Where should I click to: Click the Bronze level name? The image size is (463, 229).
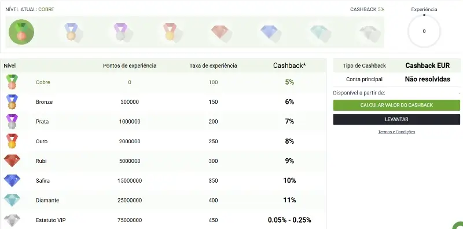pos(44,102)
